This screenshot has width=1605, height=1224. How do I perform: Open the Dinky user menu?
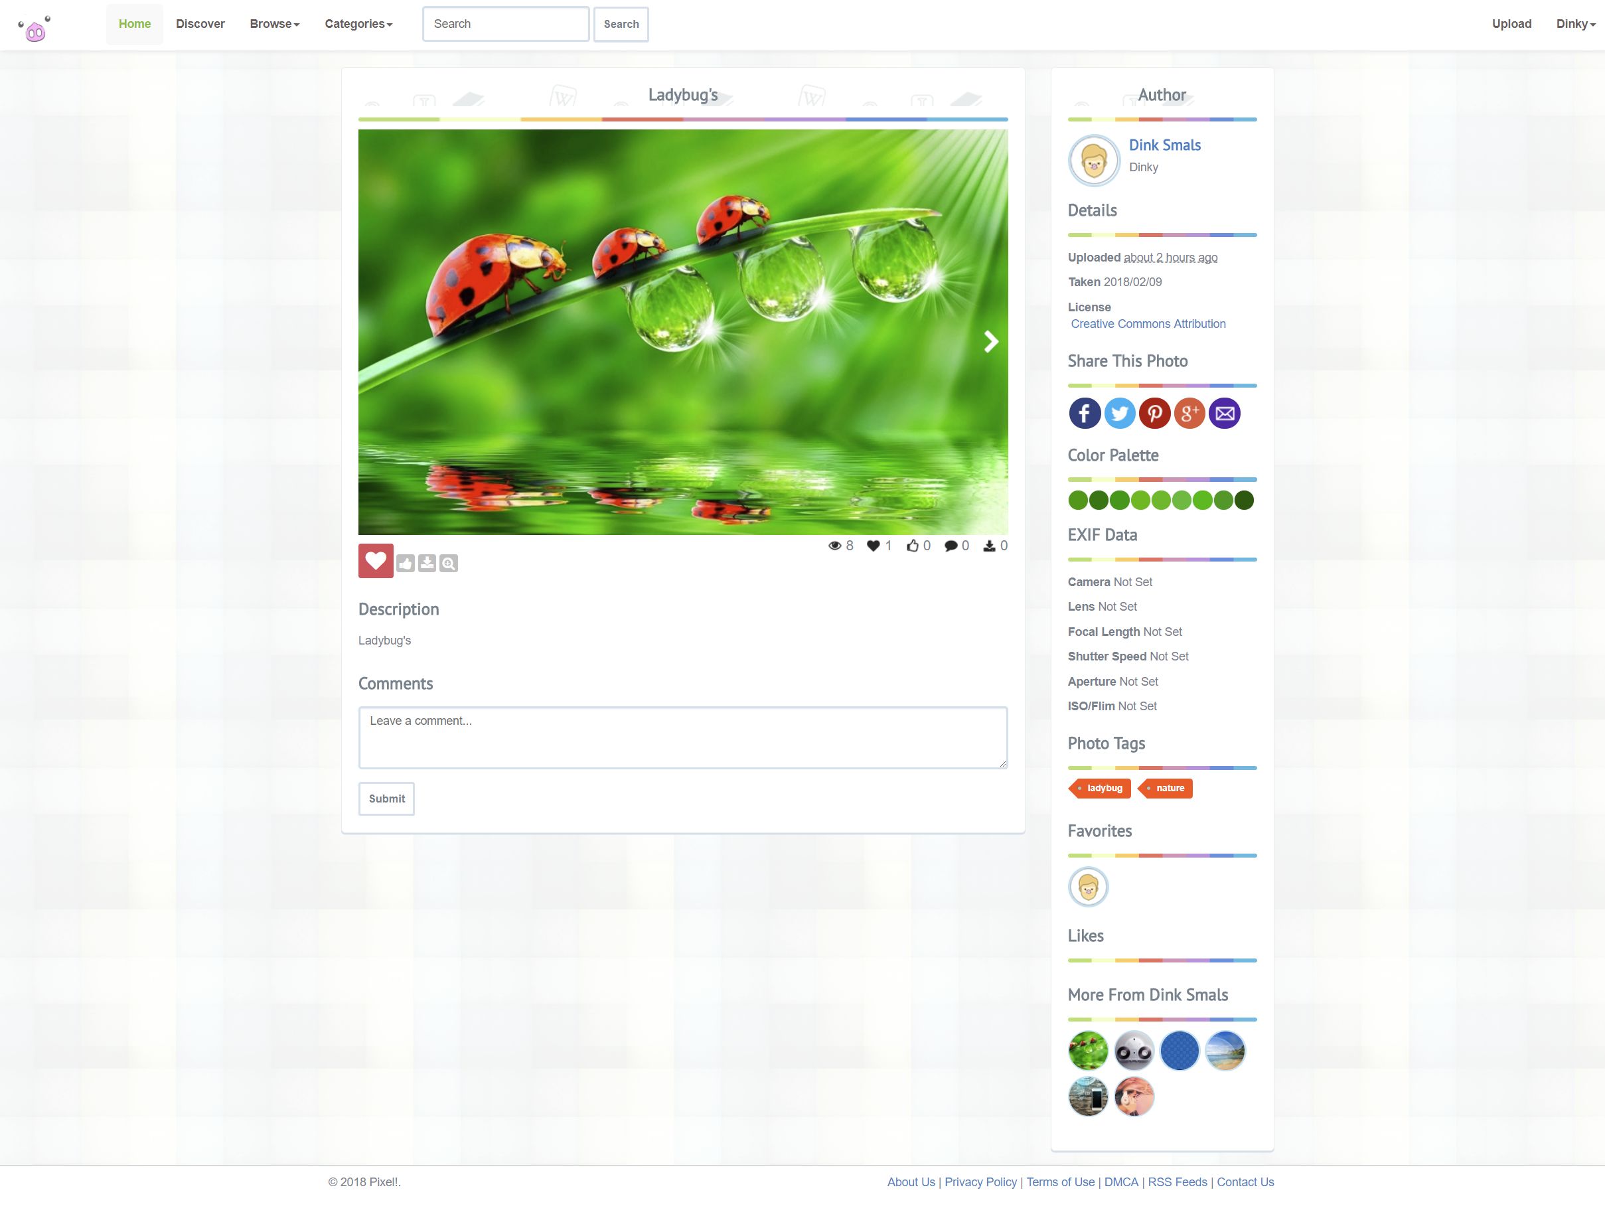point(1575,24)
